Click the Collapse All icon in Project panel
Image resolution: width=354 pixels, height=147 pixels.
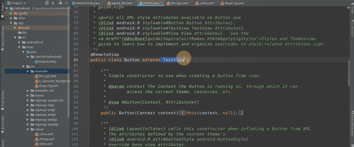(53, 3)
